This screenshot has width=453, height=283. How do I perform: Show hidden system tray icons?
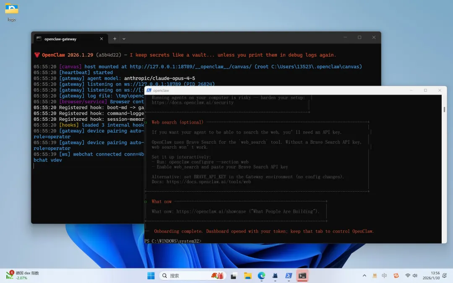[364, 276]
